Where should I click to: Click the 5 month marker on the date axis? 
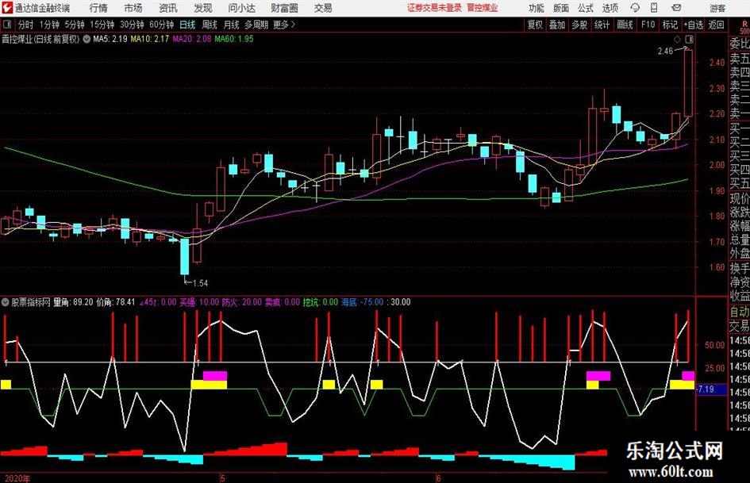point(223,478)
